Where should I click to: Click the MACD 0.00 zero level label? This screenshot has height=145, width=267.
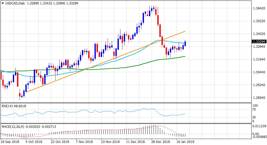[x=255, y=134]
